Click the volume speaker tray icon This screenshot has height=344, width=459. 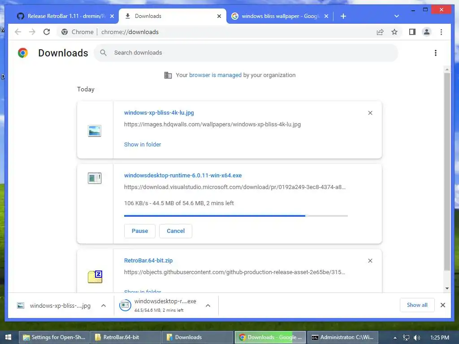[417, 338]
